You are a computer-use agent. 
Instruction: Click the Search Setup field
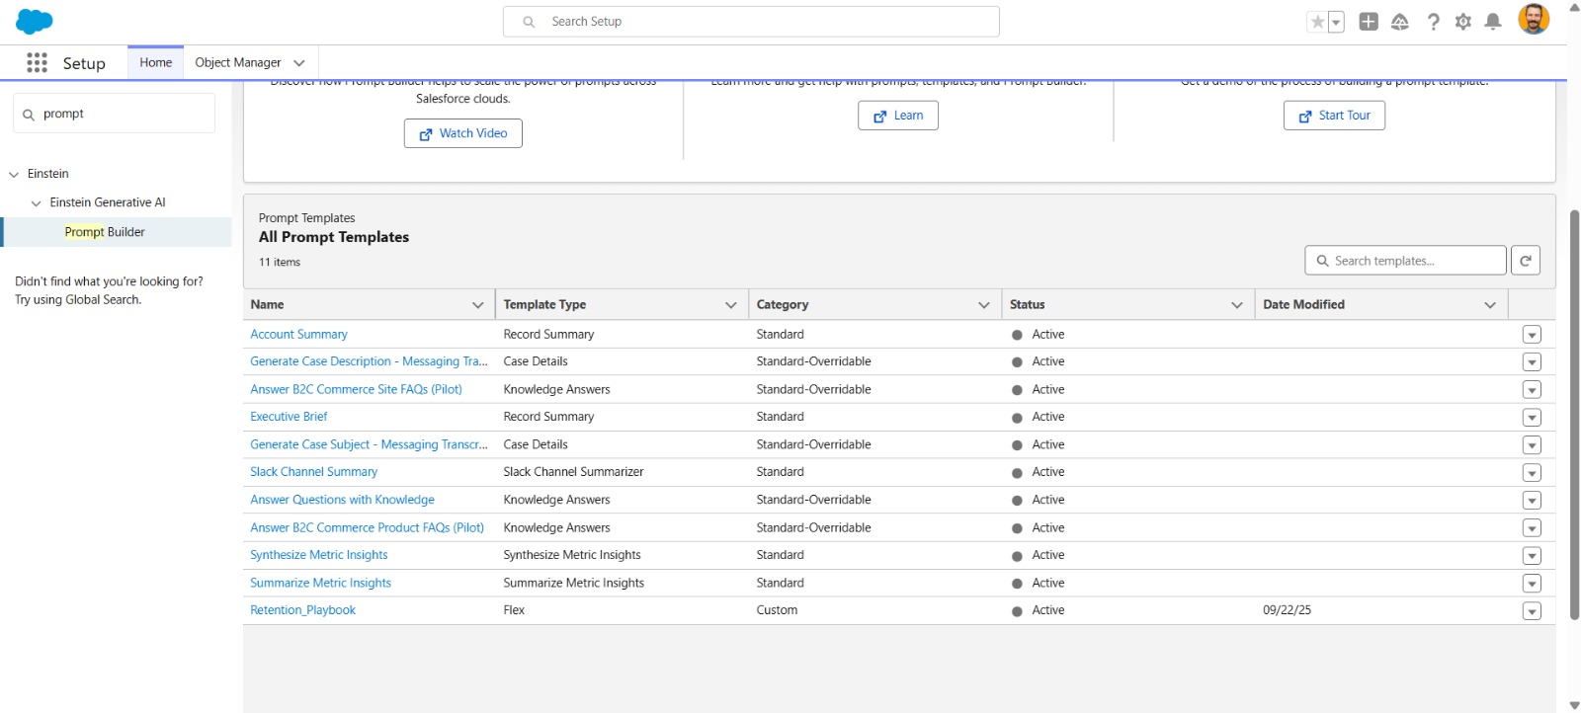click(751, 22)
